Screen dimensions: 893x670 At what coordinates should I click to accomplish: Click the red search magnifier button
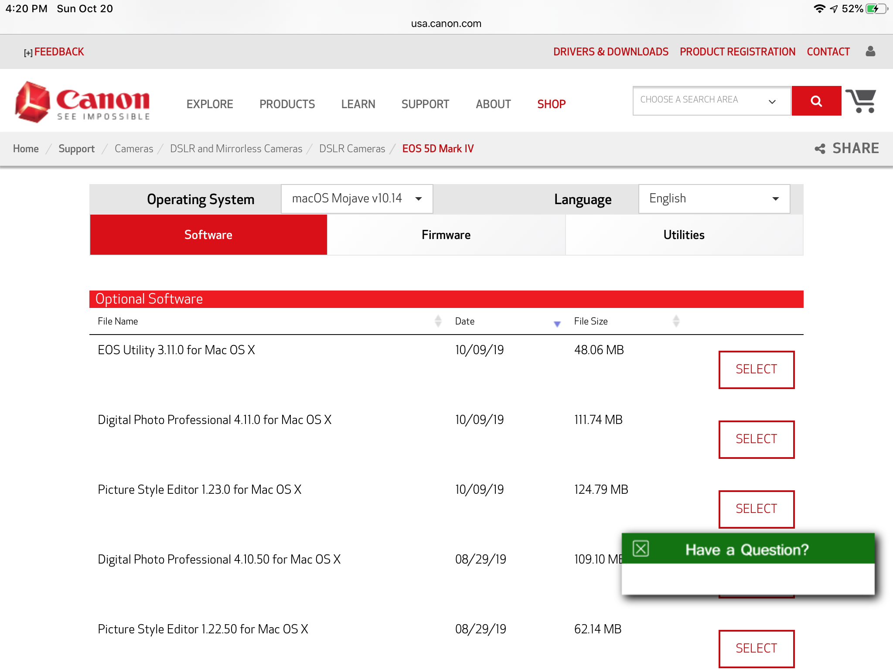816,101
